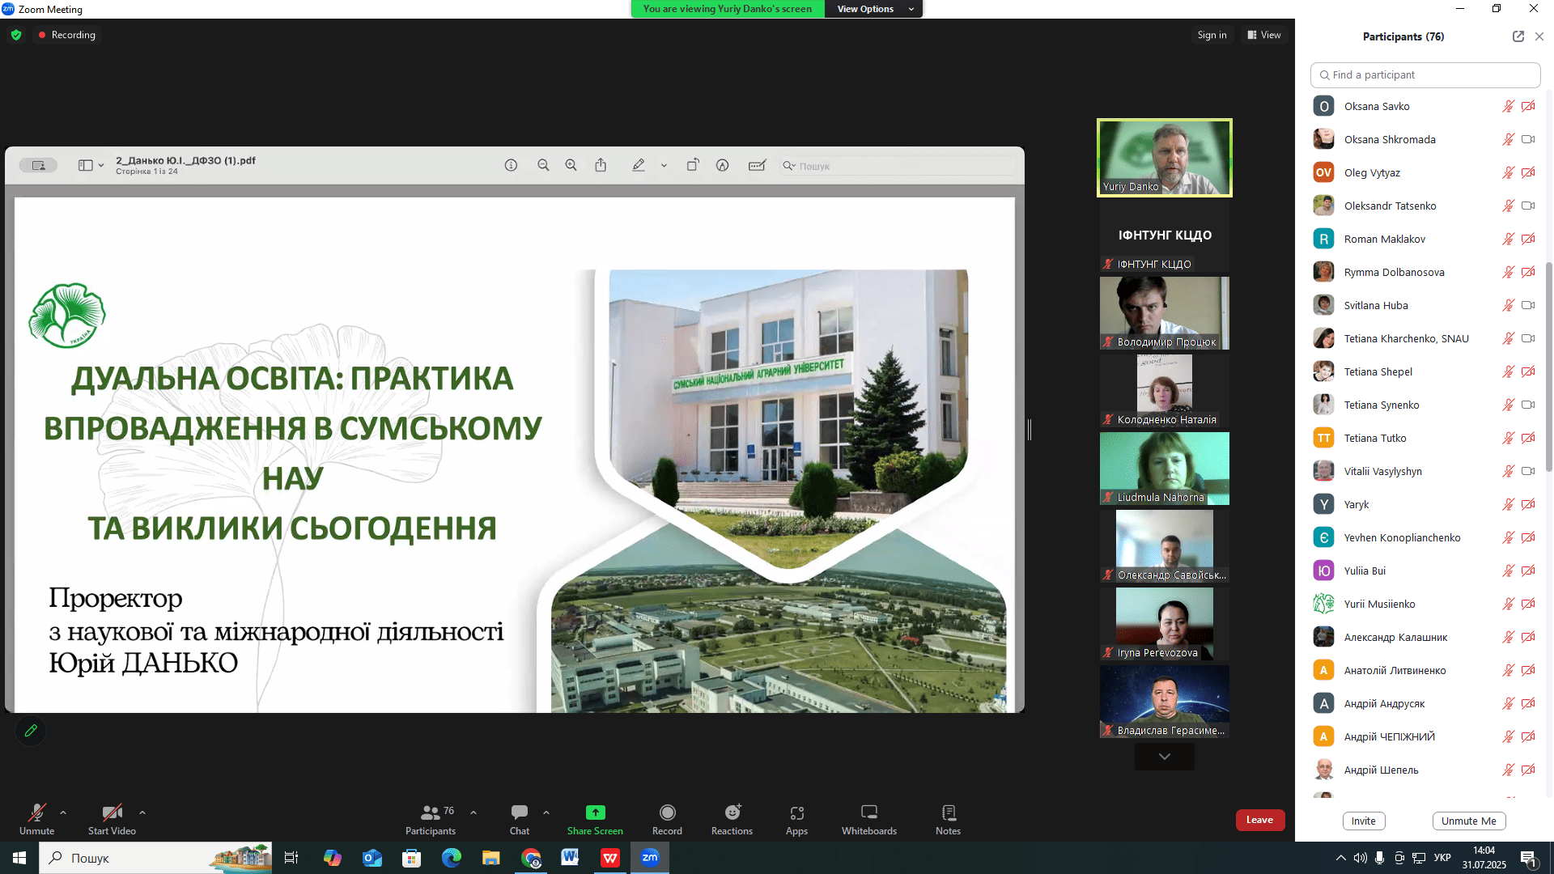Select Yevhen Konoplianchenko in the list

click(x=1424, y=537)
